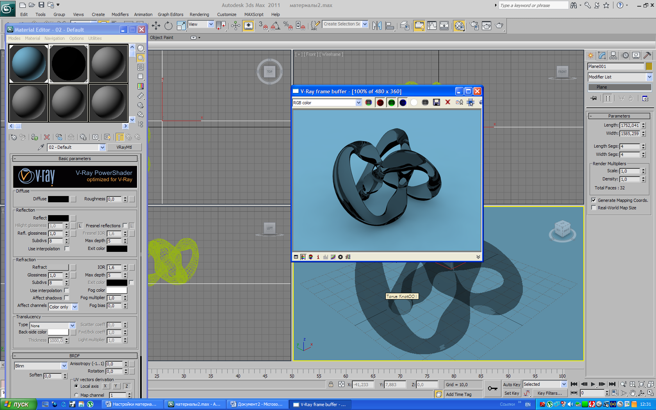656x410 pixels.
Task: Open the Hierarchy panel tab icon
Action: [x=613, y=55]
